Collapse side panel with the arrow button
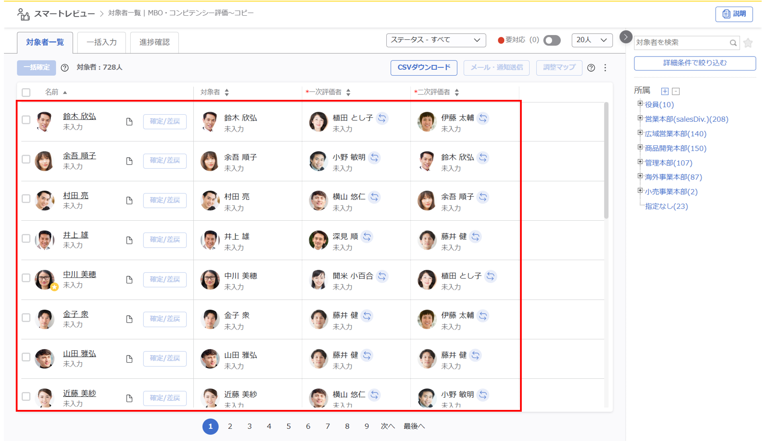 pyautogui.click(x=626, y=37)
